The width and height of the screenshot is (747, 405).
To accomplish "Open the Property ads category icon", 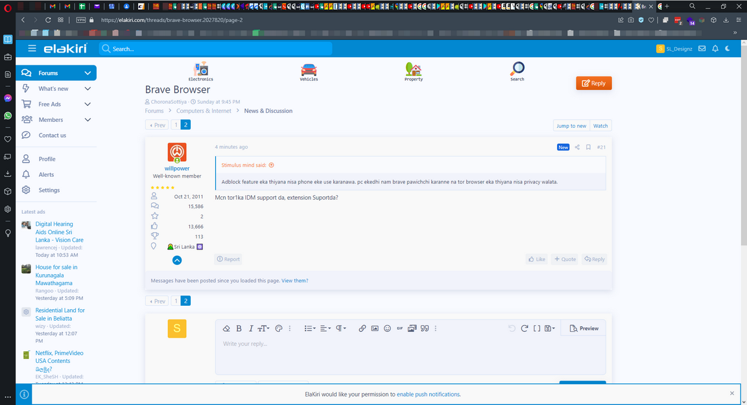I will click(414, 71).
